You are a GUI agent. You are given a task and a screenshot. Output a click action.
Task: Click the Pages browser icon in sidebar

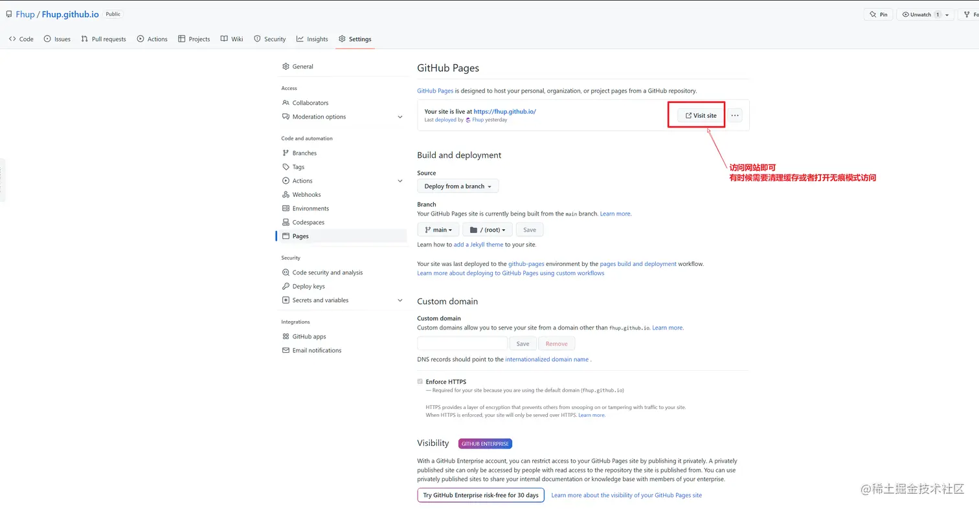click(x=286, y=236)
